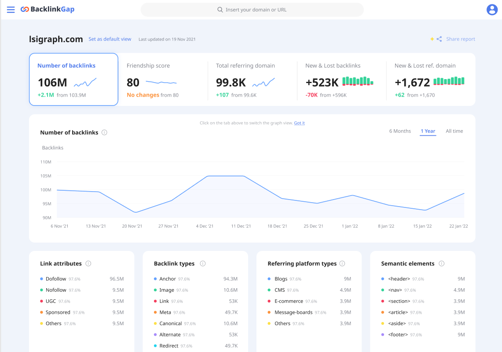Click Set as default view link
The width and height of the screenshot is (502, 352).
click(x=110, y=39)
